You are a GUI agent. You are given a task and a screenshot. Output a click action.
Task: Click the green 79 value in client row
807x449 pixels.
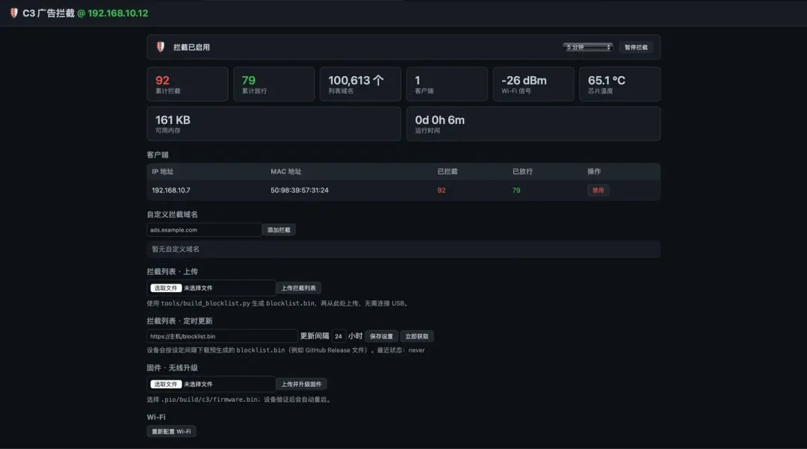[516, 191]
